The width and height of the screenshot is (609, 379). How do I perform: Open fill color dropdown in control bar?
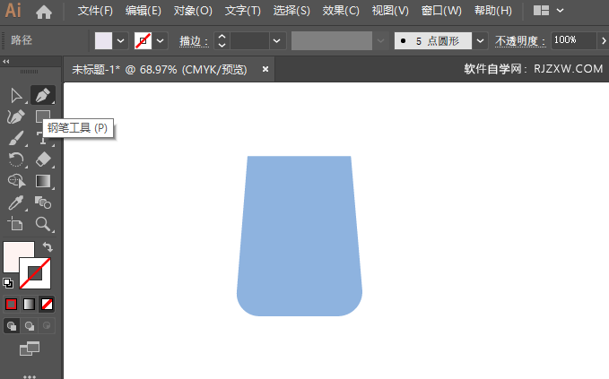pyautogui.click(x=121, y=40)
